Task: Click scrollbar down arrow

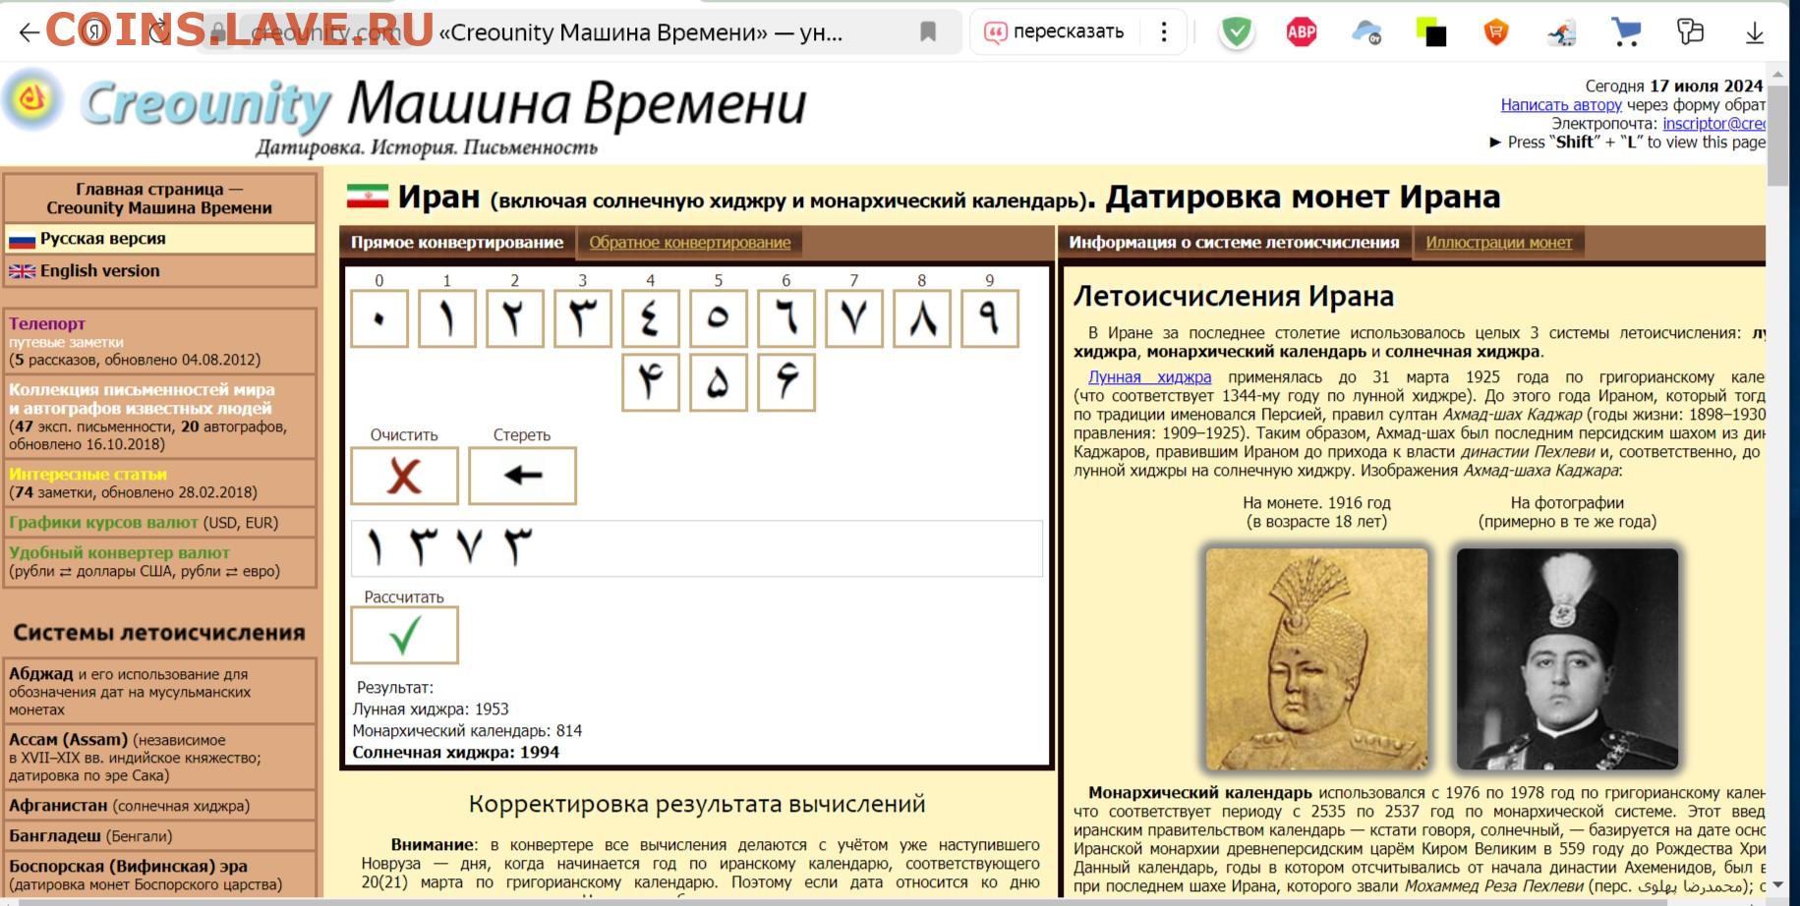Action: 1777,885
